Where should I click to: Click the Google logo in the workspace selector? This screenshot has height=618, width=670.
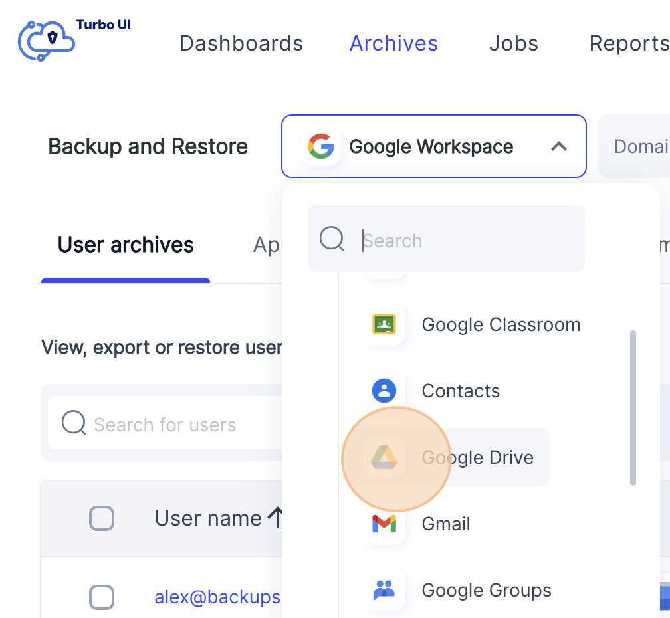point(321,146)
